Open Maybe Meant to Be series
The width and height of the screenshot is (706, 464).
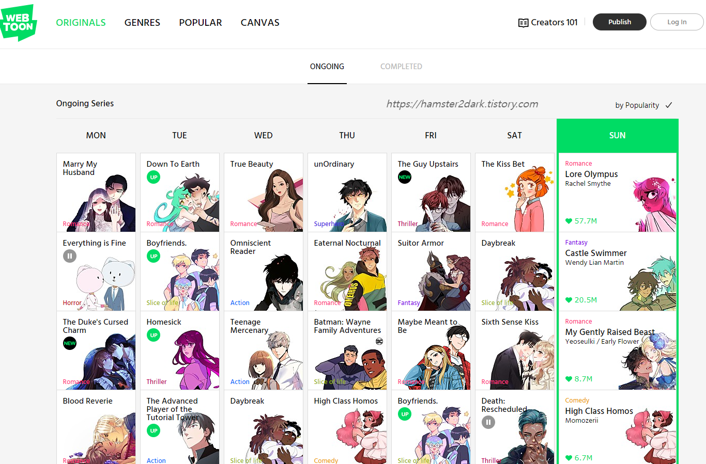[x=431, y=350]
